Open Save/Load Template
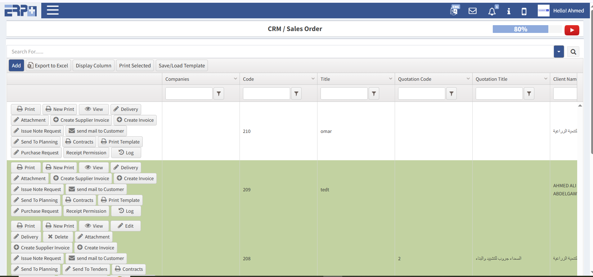Viewport: 593px width, 277px height. (x=182, y=66)
